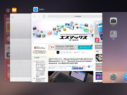127x95 pixels.
Task: Open popular article number 1 about NTT docomo
Action: point(40,69)
